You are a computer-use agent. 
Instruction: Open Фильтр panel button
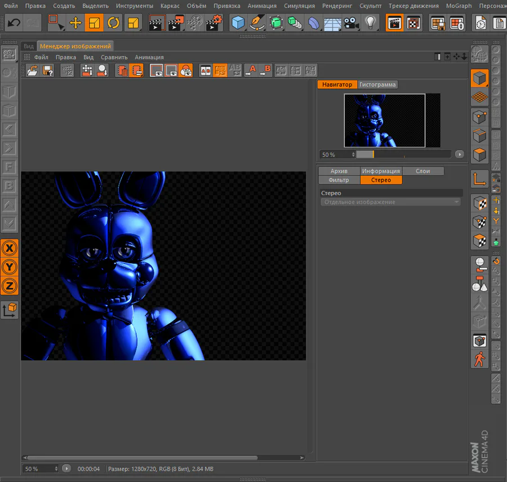coord(339,180)
